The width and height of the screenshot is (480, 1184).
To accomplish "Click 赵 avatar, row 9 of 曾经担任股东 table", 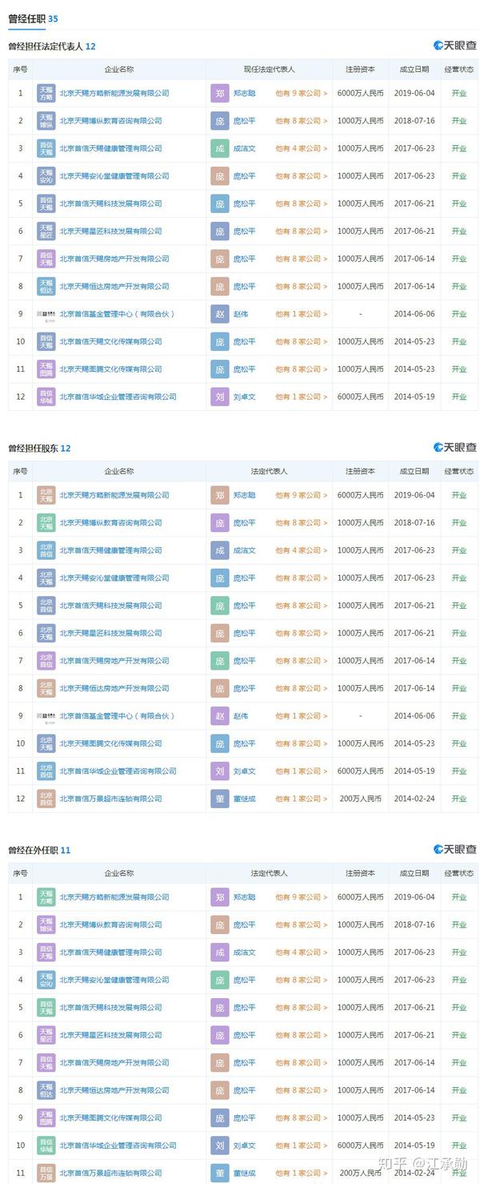I will (x=219, y=716).
